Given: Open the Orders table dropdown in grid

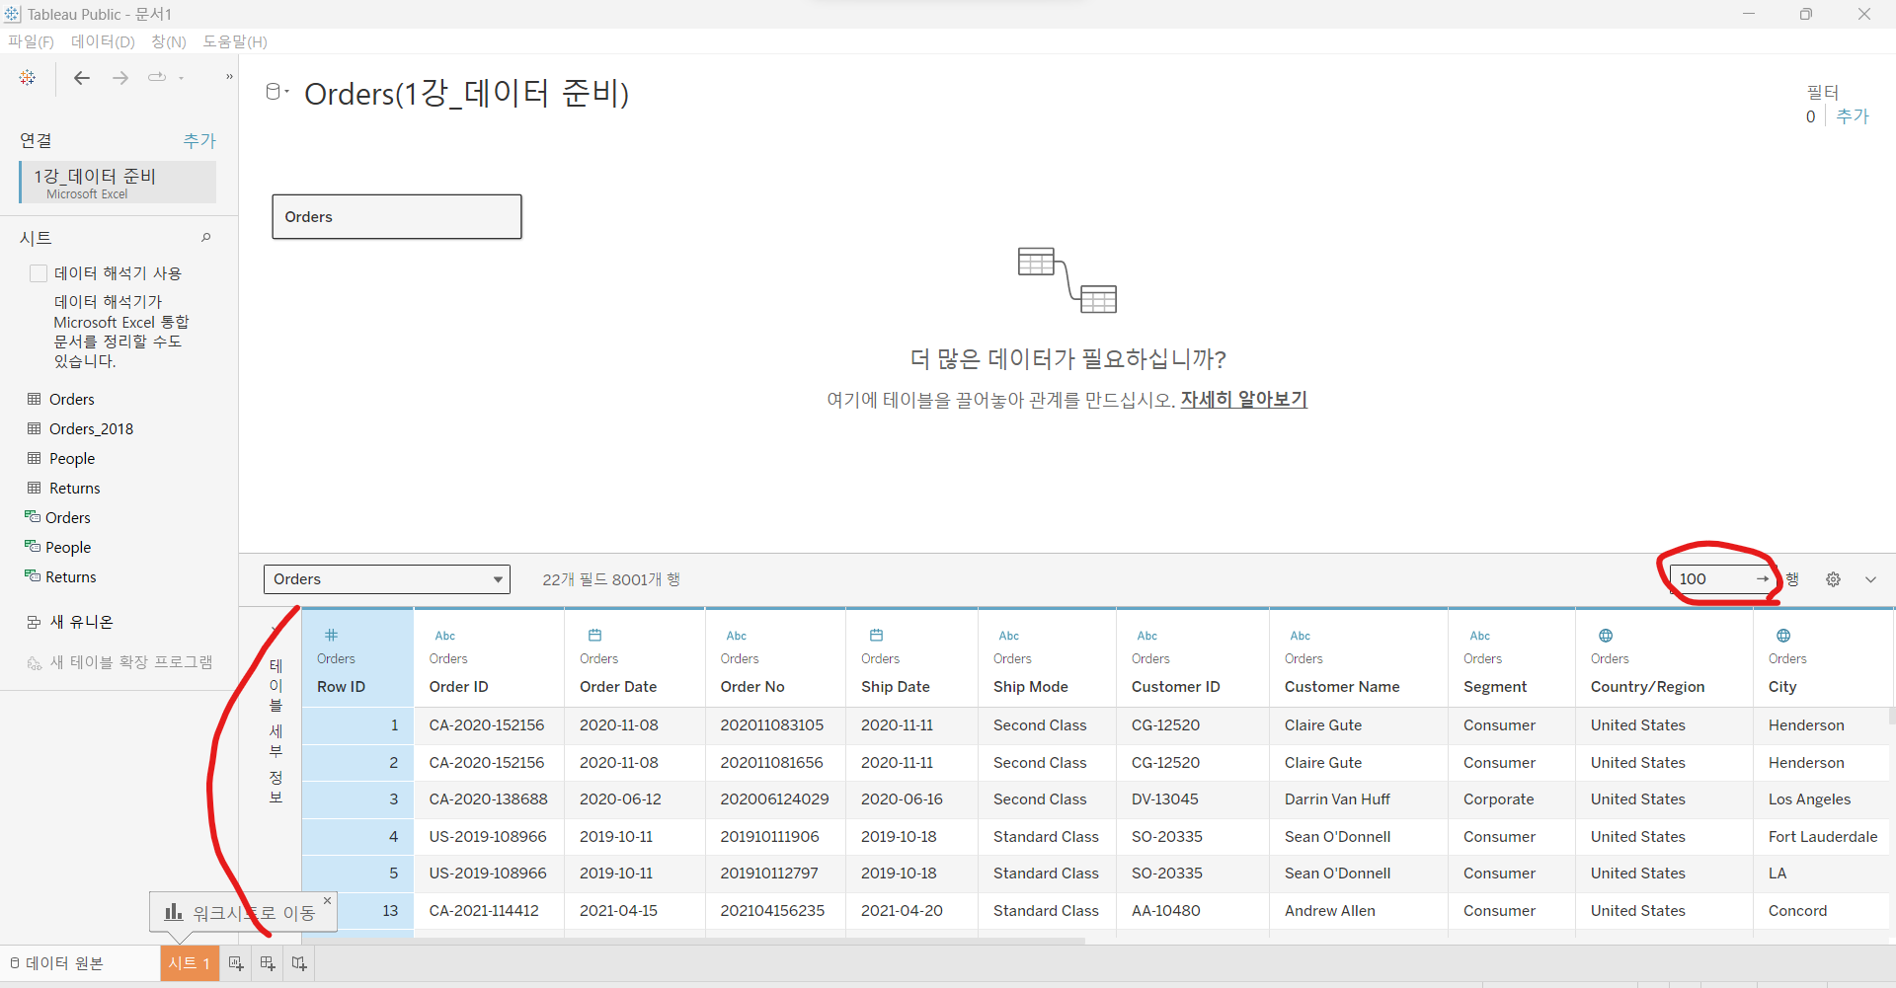Looking at the screenshot, I should click(x=387, y=579).
